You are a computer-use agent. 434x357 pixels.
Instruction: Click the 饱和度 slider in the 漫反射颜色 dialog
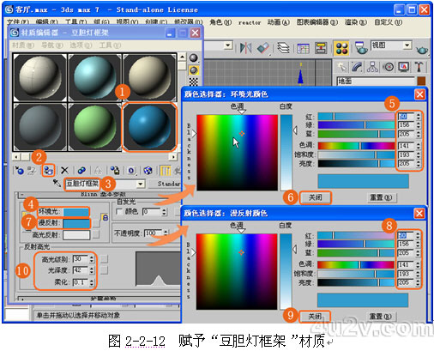pos(356,274)
